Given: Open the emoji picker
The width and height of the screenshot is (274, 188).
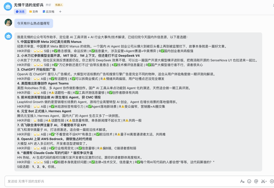Looking at the screenshot, I should pos(249,181).
